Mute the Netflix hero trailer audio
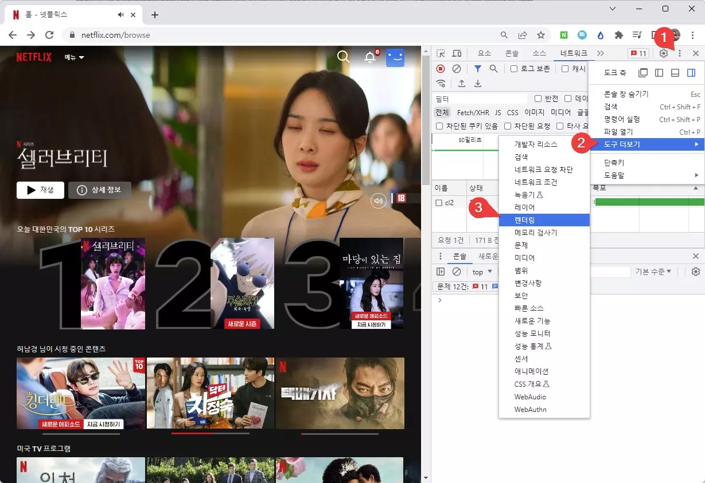 [x=378, y=201]
